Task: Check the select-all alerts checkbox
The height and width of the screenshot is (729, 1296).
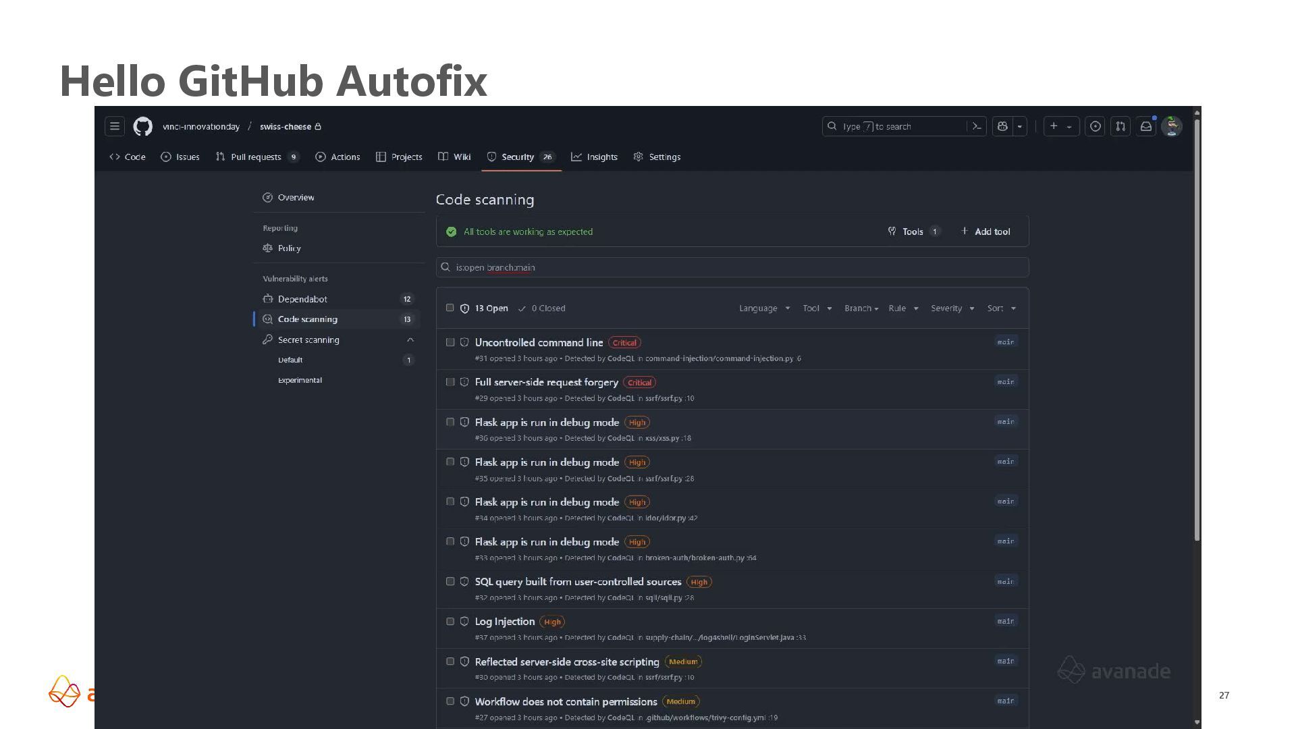Action: [x=450, y=308]
